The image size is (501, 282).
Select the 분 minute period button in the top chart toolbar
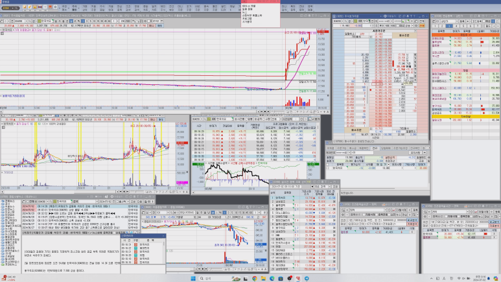(71, 21)
